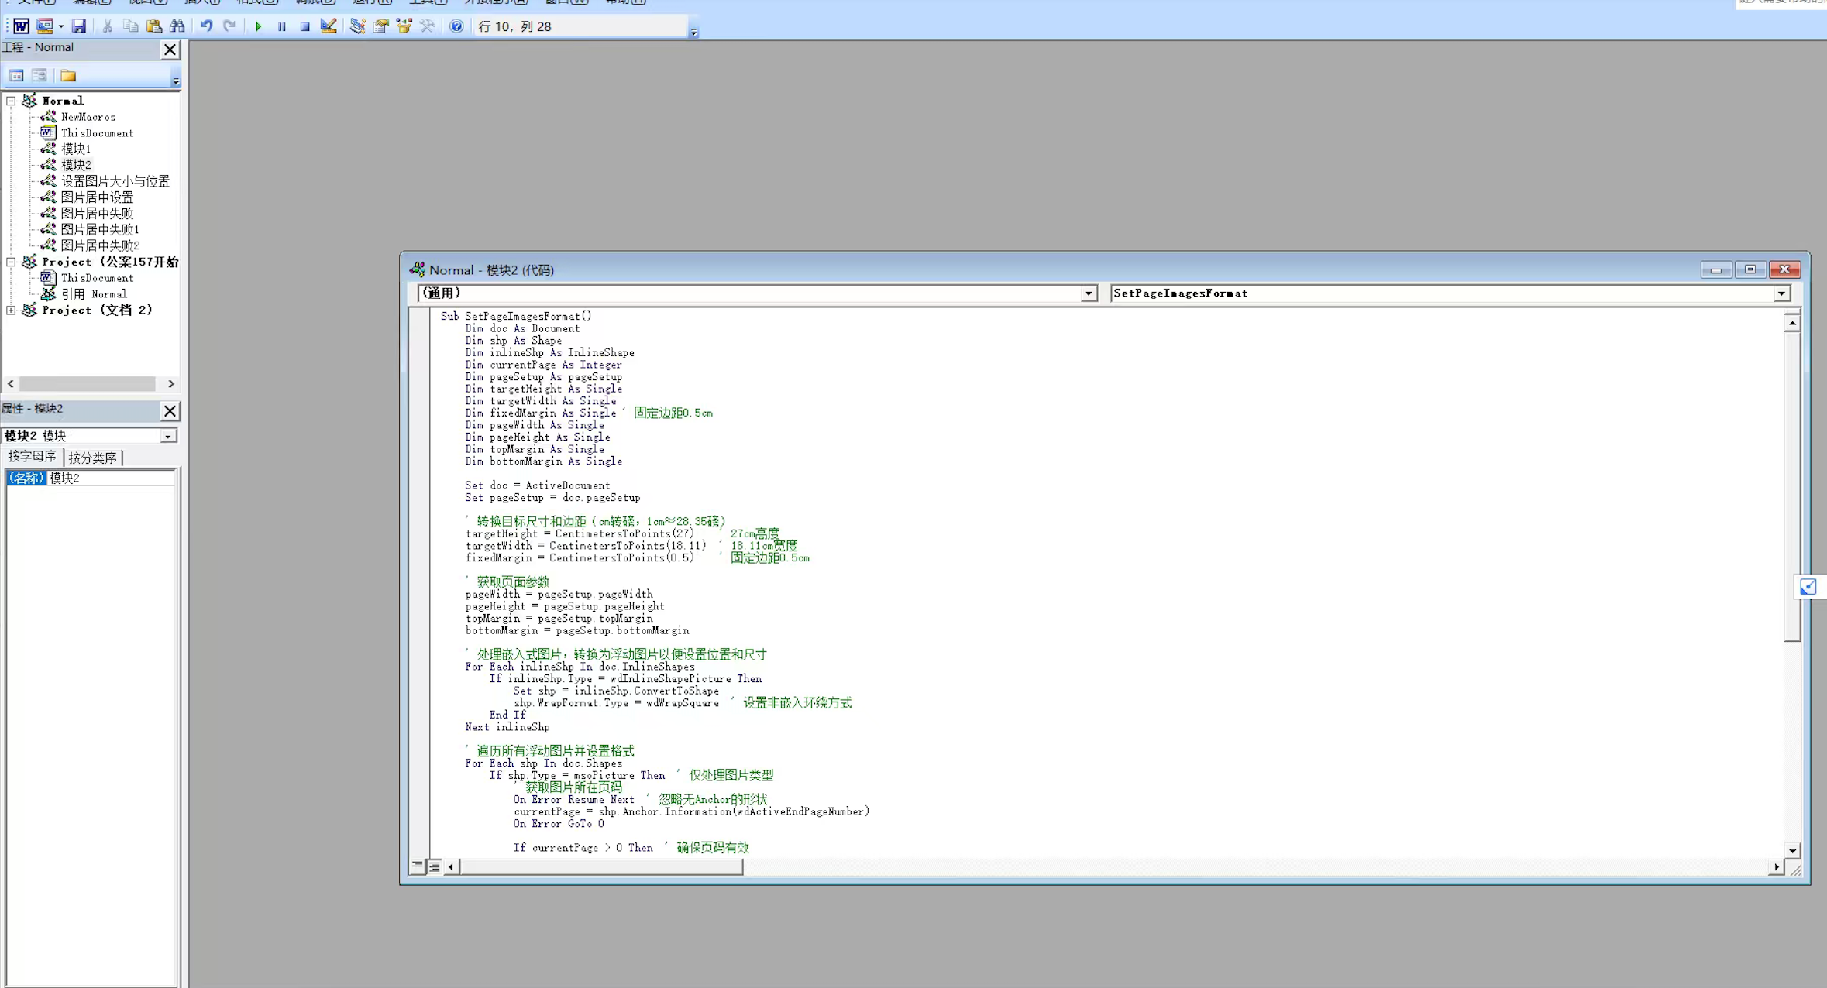This screenshot has width=1827, height=988.
Task: Open the NewMacros module in the tree
Action: [x=88, y=117]
